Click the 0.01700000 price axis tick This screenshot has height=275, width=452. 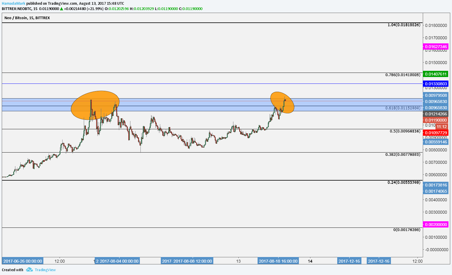point(436,38)
